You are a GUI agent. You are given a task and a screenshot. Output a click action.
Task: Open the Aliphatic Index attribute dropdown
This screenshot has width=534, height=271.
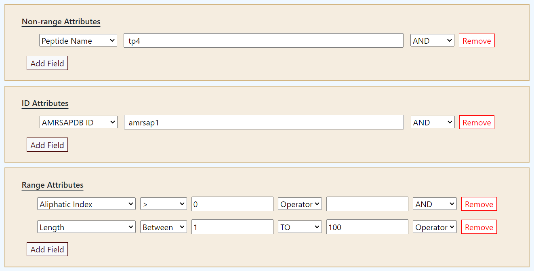click(86, 204)
